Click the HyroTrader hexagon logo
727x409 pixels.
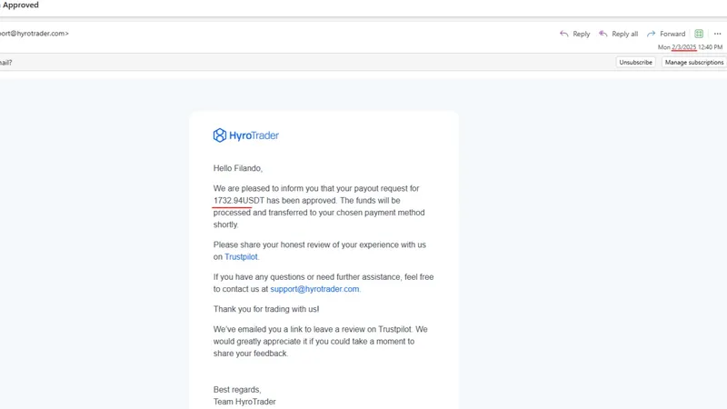pyautogui.click(x=220, y=135)
